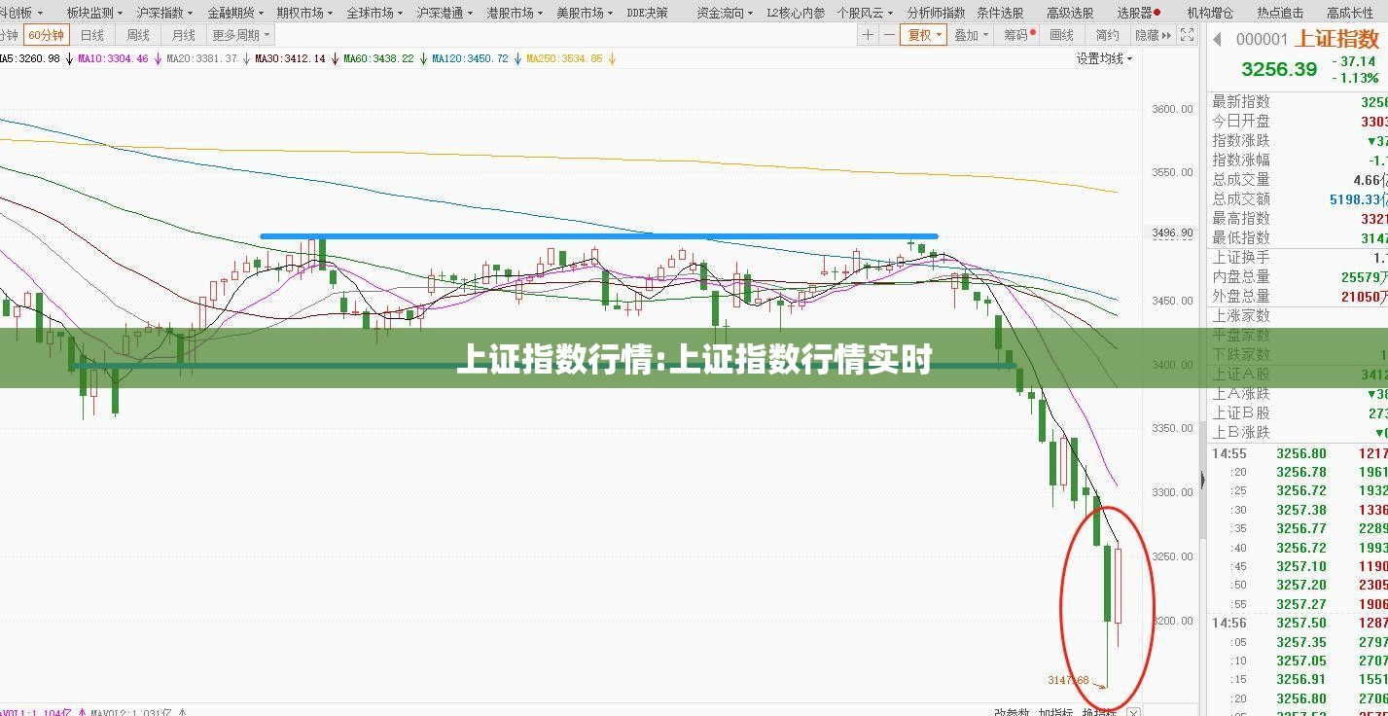Viewport: 1388px width, 716px height.
Task: Click the 000001 stock code
Action: coord(1262,40)
